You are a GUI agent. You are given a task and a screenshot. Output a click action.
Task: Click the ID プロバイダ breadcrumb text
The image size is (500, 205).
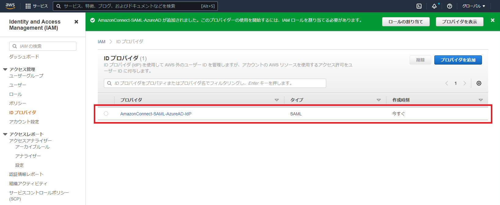coord(130,42)
